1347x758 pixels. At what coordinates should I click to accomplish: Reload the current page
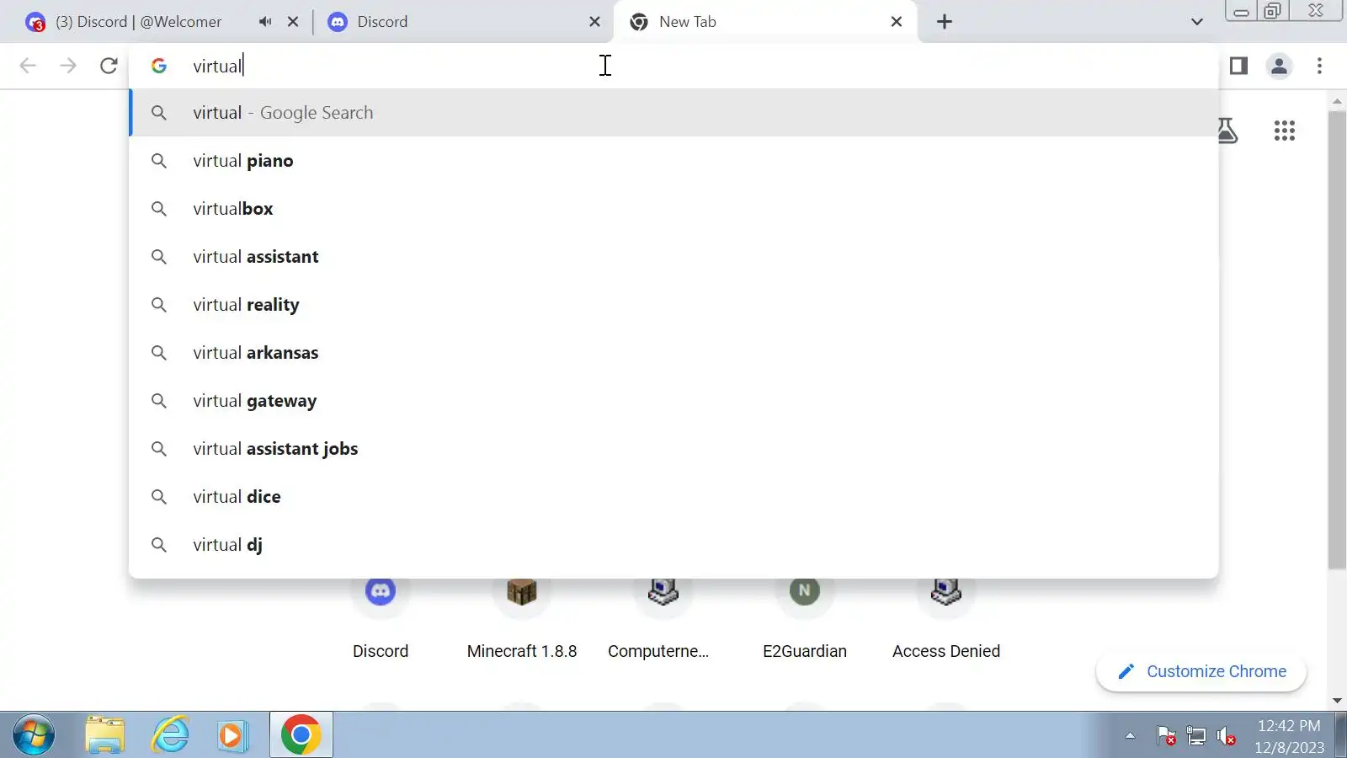click(109, 66)
